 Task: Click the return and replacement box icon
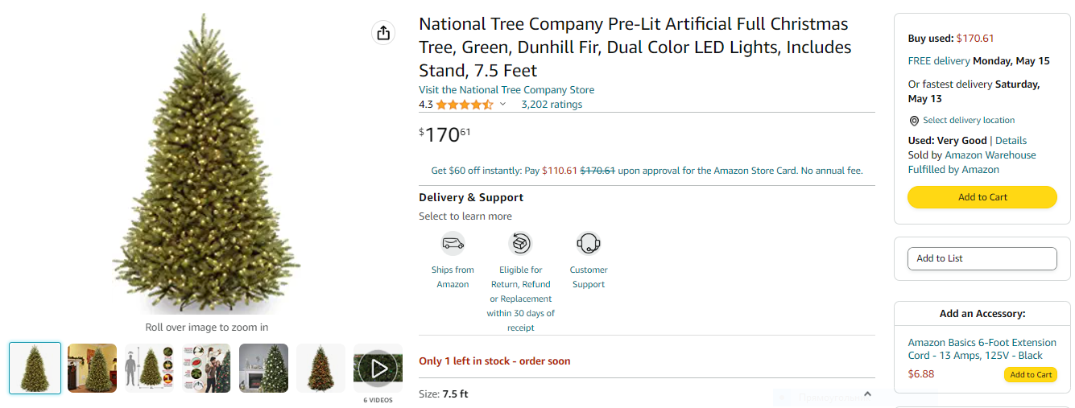(520, 243)
